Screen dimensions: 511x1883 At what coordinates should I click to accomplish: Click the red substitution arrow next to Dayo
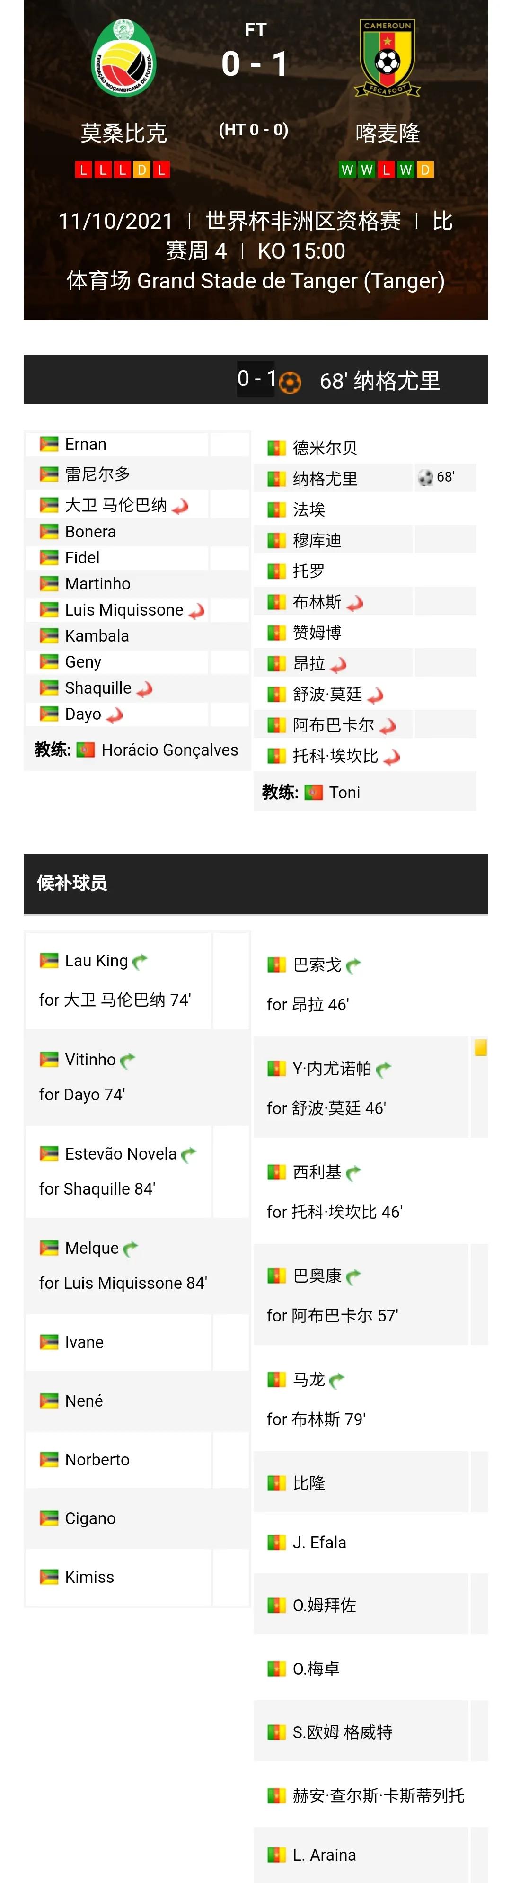pos(114,715)
